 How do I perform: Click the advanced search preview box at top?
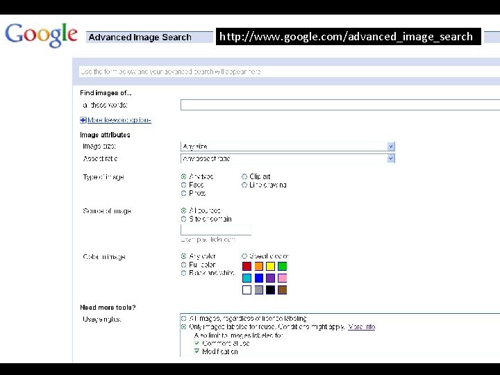pos(289,72)
